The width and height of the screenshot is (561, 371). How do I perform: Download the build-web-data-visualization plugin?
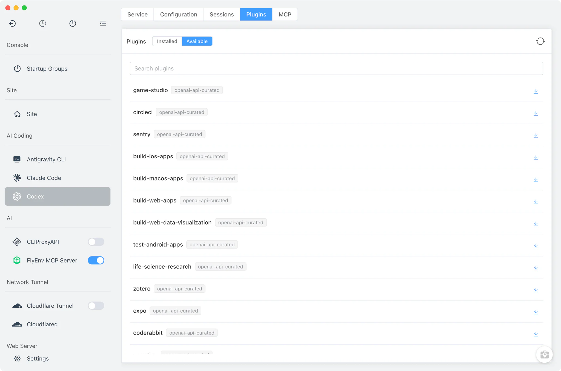coord(536,224)
